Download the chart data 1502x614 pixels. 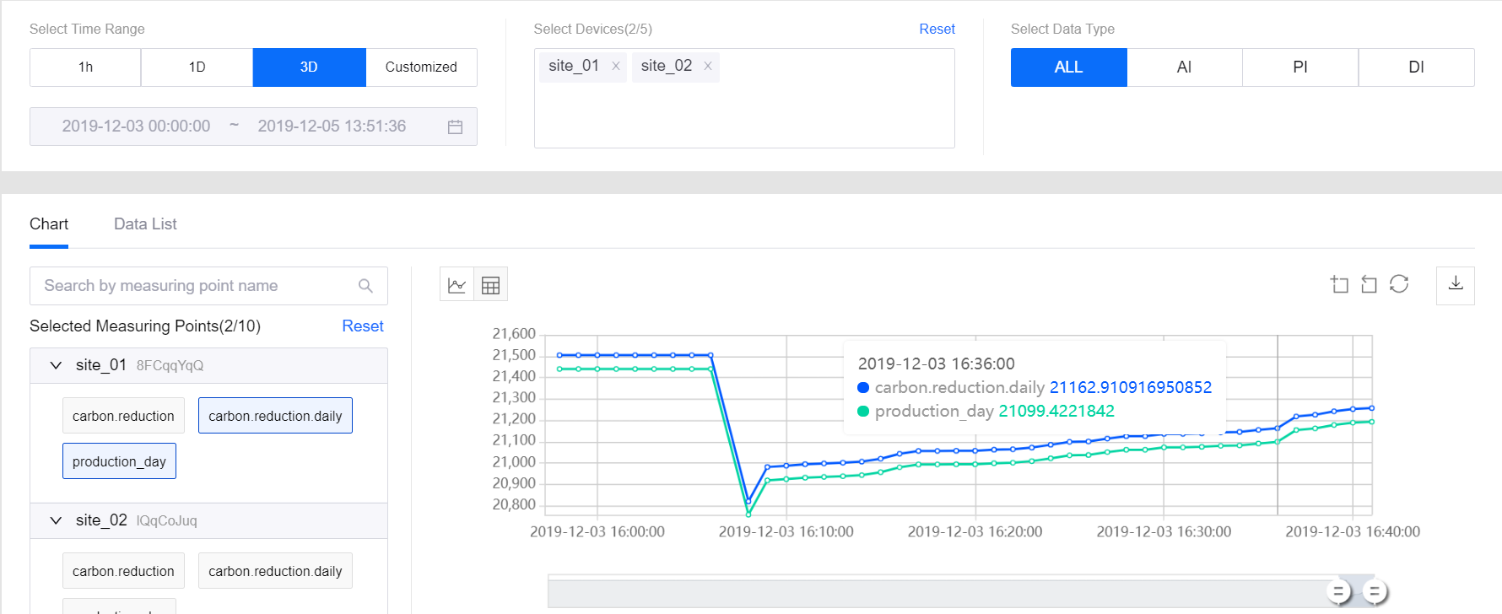(x=1455, y=285)
